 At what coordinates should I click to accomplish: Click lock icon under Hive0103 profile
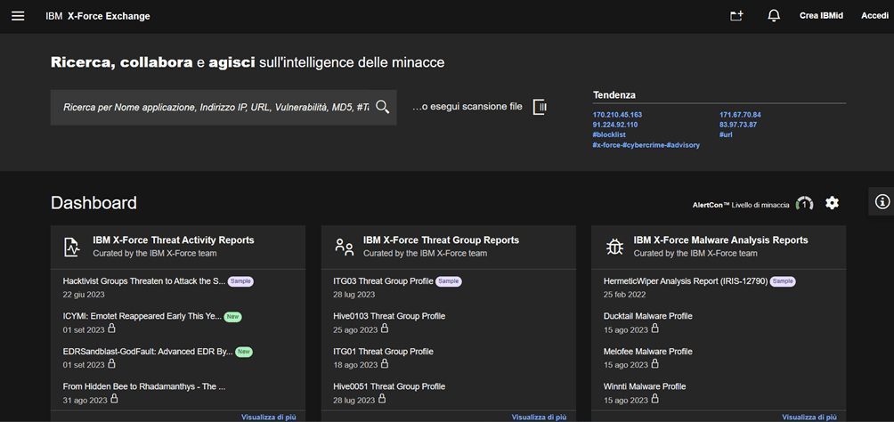point(385,329)
